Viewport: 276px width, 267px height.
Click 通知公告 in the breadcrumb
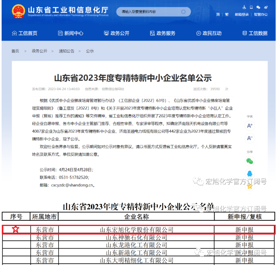click(66, 51)
